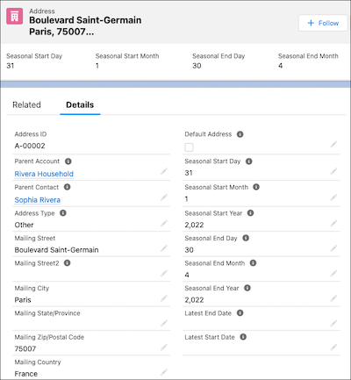
Task: Click info icon next to Mailing Street2
Action: click(x=67, y=263)
